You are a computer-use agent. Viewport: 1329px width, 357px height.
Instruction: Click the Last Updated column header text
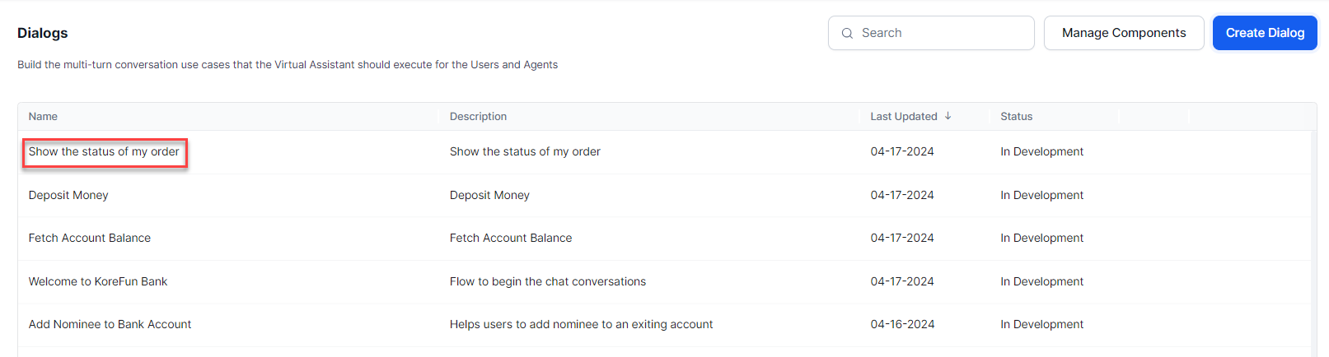pyautogui.click(x=903, y=117)
